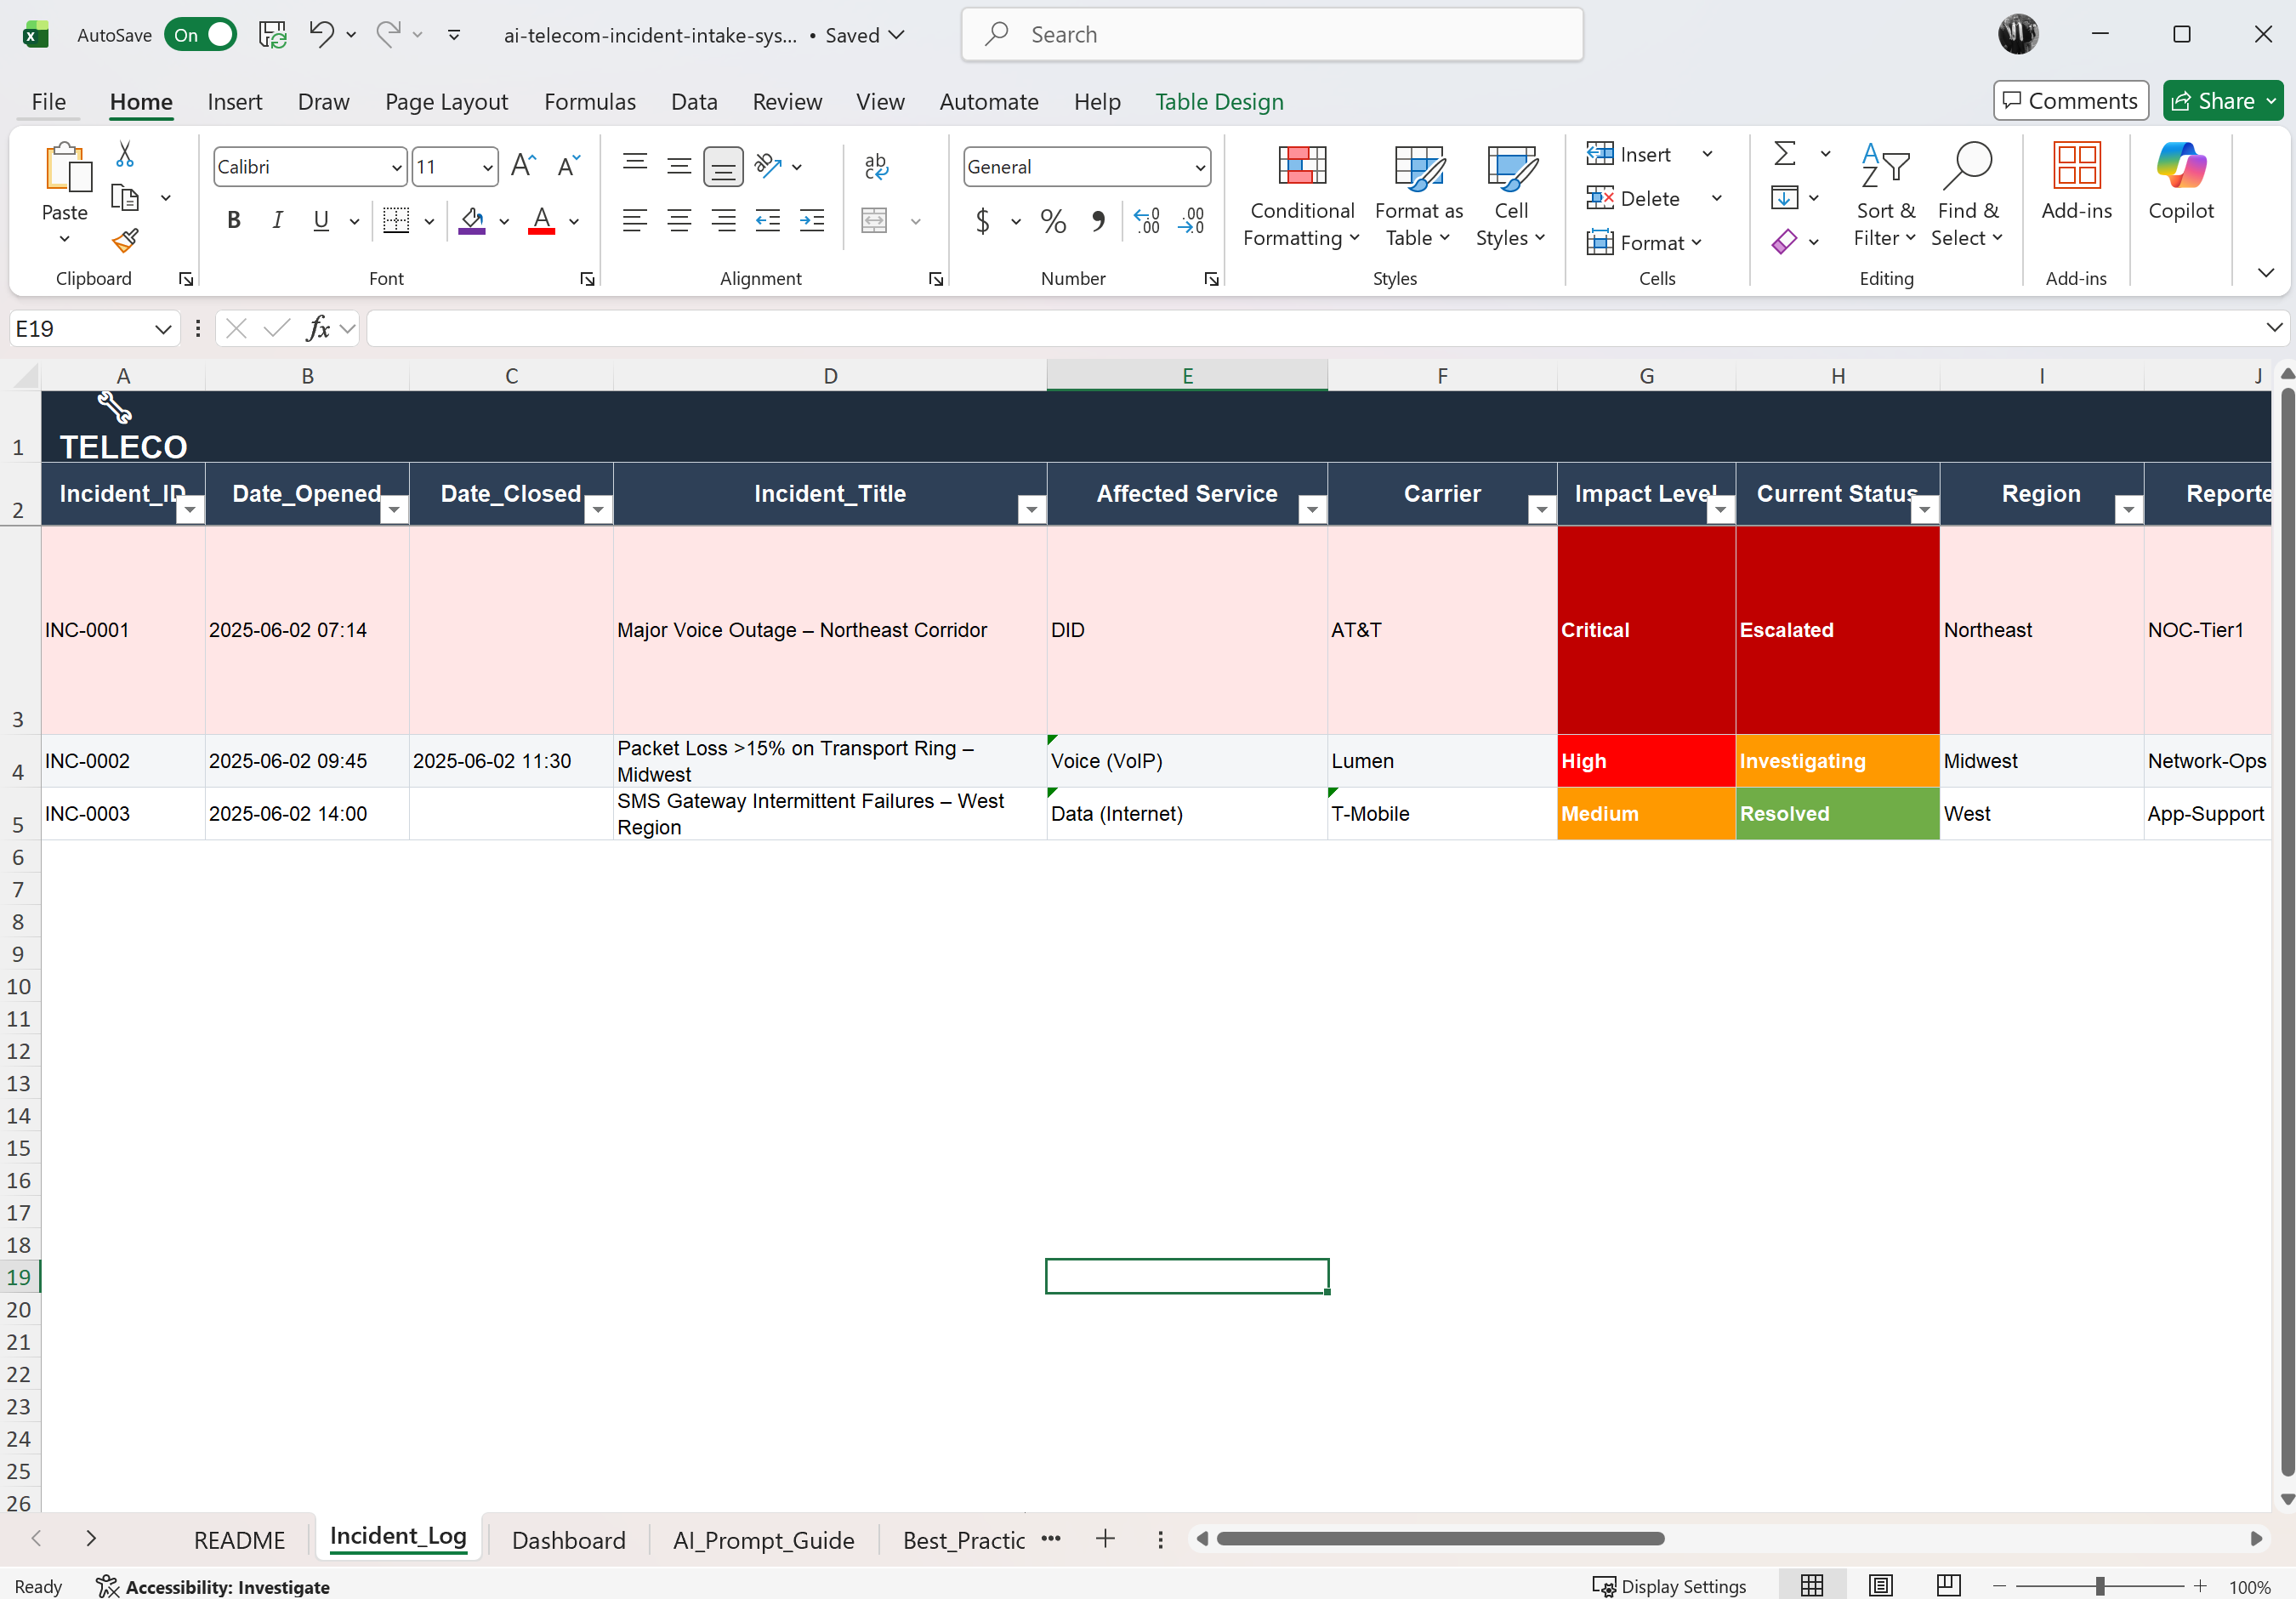The width and height of the screenshot is (2296, 1599).
Task: Click the Cut scissors icon
Action: click(x=125, y=154)
